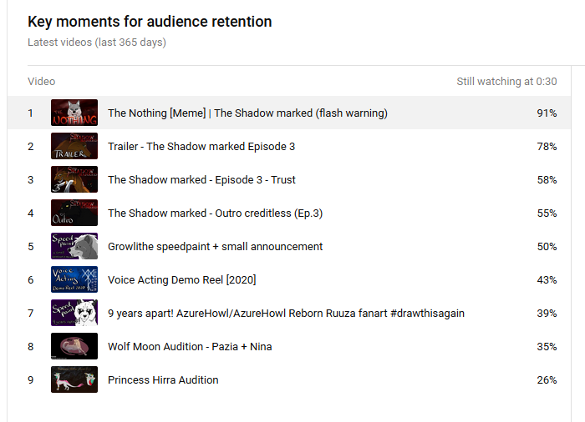Image resolution: width=585 pixels, height=422 pixels.
Task: Select the Episode 3 - Trust thumbnail
Action: pyautogui.click(x=74, y=179)
